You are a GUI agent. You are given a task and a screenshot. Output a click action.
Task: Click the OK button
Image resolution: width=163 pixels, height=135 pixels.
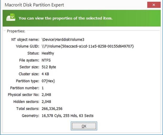click(84, 126)
